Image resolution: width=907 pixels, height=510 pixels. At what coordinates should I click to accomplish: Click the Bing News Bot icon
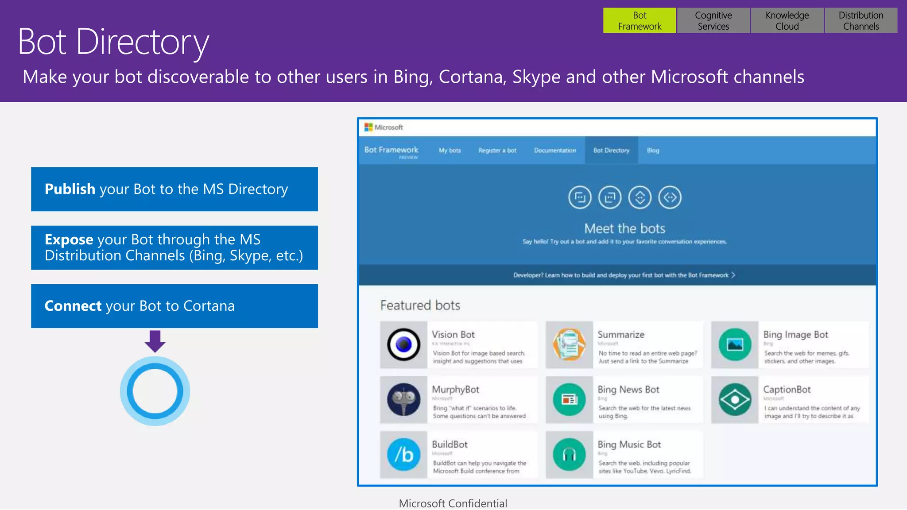coord(569,400)
